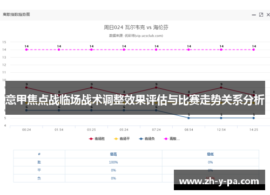Maximize the 离散指数趋势图 window
This screenshot has width=270, height=195.
click(x=261, y=15)
